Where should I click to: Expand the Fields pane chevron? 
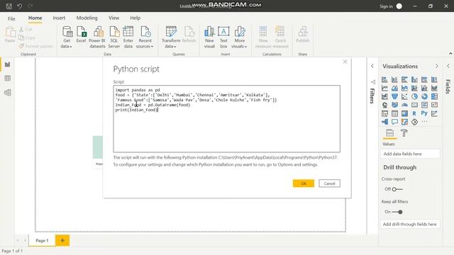click(x=448, y=66)
